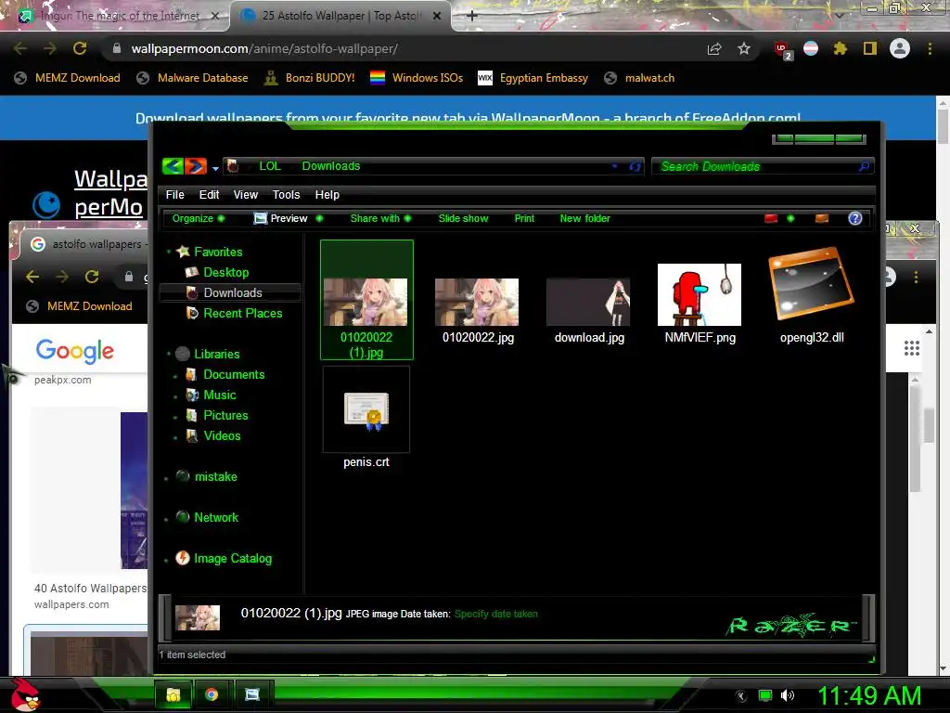Click the Preview toolbar button
The image size is (950, 713).
(x=281, y=218)
